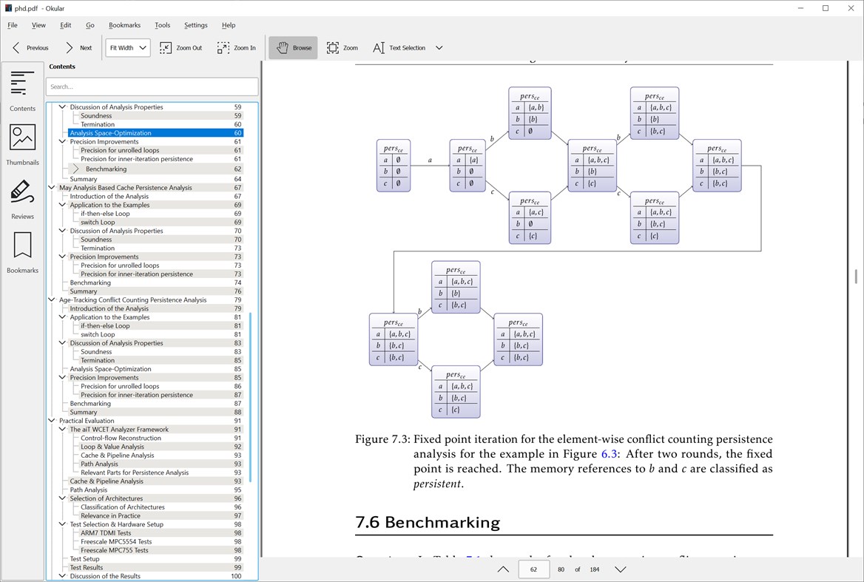Open the Thumbnails panel
This screenshot has height=582, width=864.
22,143
